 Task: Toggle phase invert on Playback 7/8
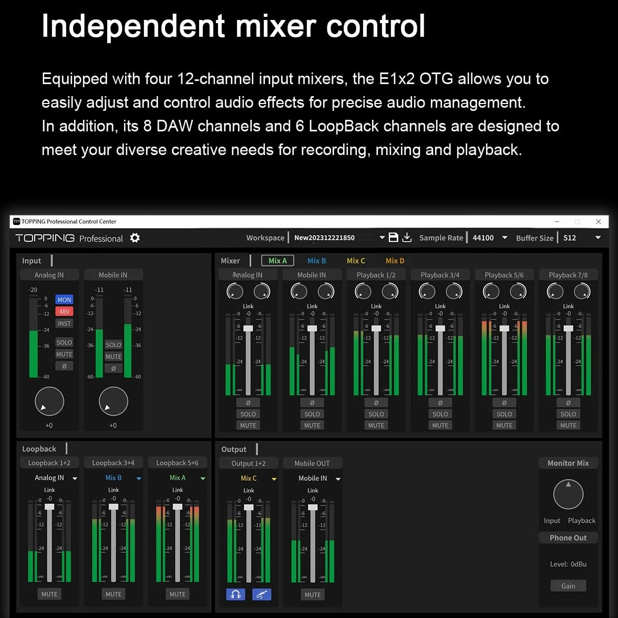coord(569,403)
